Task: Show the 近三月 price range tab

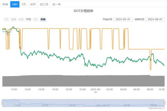Action: coord(44,4)
